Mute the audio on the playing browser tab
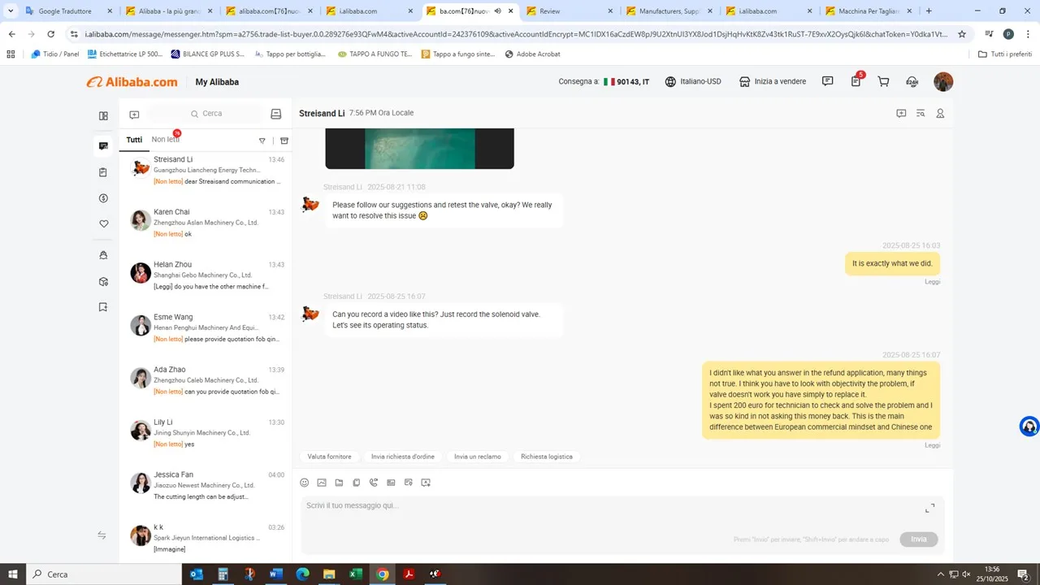Screen dimensions: 1040x585 point(497,11)
